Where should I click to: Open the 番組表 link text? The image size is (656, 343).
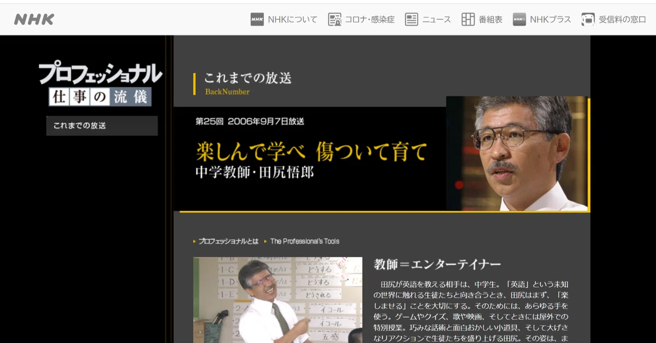490,20
